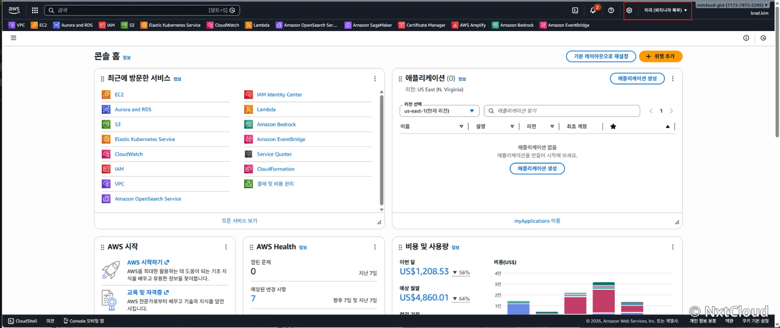The image size is (780, 328).
Task: Click 의견 feedback in bottom bar
Action: (50, 321)
